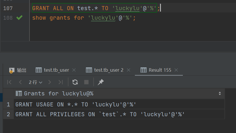Open the page size dropdown
Screen dimensions: 236x133
[36, 82]
